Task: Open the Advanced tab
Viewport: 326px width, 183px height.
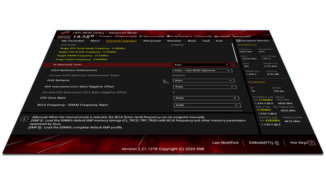Action: [x=152, y=41]
